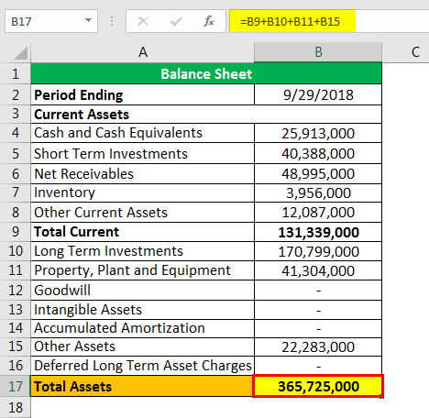Select the Total Current cell
Viewport: 429px width, 418px height.
pyautogui.click(x=142, y=232)
